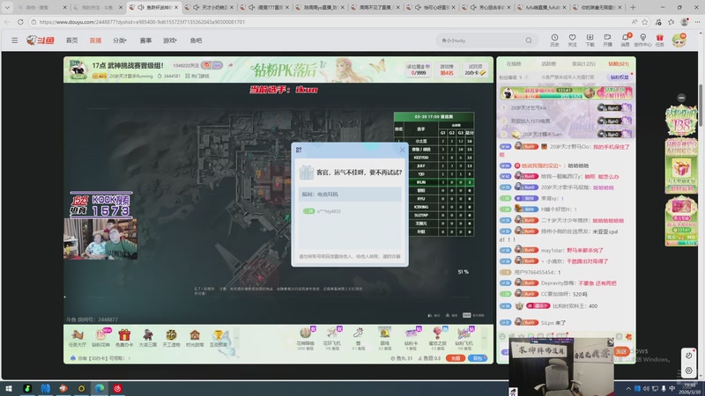
Task: Expand the 游戏 games dropdown
Action: click(x=169, y=40)
